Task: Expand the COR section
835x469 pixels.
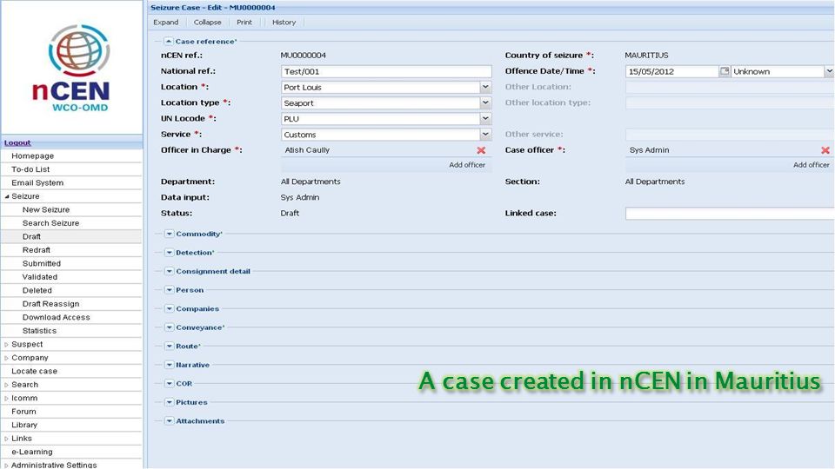Action: [x=169, y=383]
